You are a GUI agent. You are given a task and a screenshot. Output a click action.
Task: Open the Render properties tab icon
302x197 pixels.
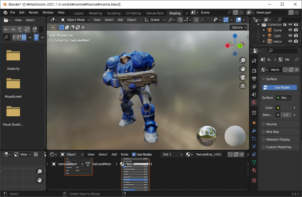(254, 71)
